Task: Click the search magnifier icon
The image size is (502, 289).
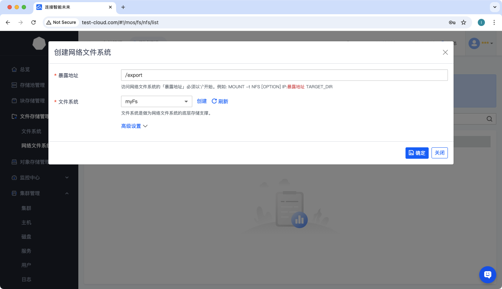Action: pyautogui.click(x=490, y=119)
